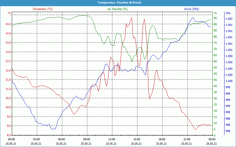Click the '13,0' temperature axis value
Image resolution: width=236 pixels, height=147 pixels.
coord(9,52)
